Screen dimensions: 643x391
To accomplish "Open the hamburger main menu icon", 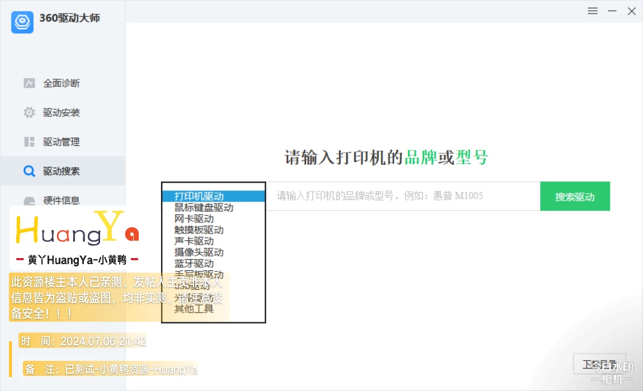I will pos(592,11).
